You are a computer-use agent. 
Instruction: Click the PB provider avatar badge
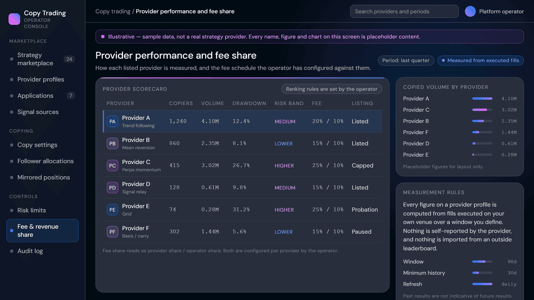(112, 144)
